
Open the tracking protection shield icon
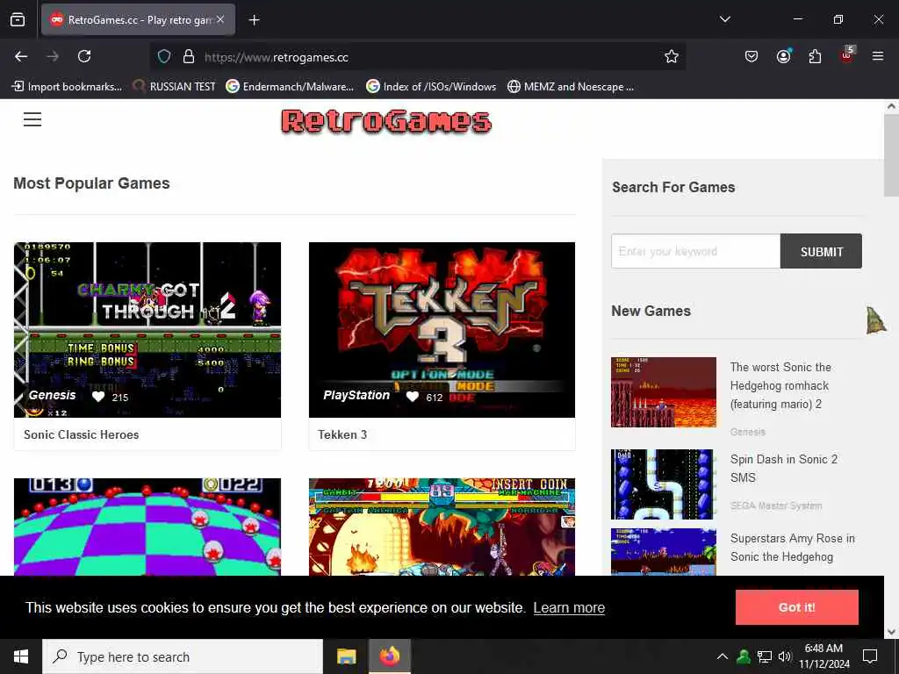point(164,57)
